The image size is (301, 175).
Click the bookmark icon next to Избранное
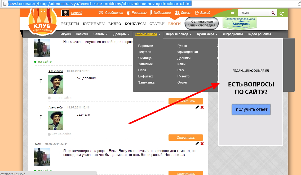[151, 13]
